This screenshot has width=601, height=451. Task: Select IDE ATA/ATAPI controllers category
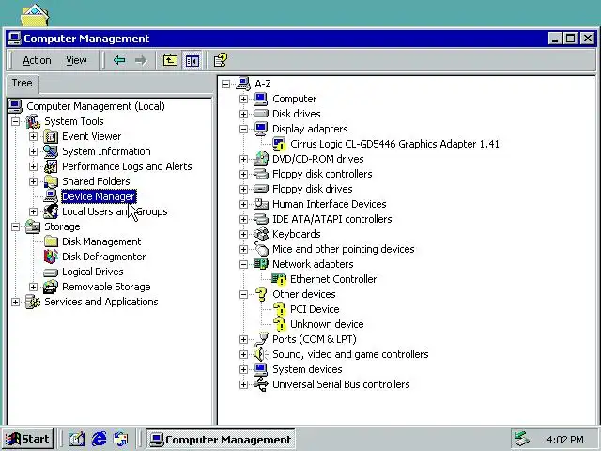coord(332,219)
